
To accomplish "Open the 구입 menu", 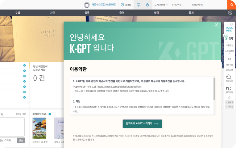I will tap(18, 13).
